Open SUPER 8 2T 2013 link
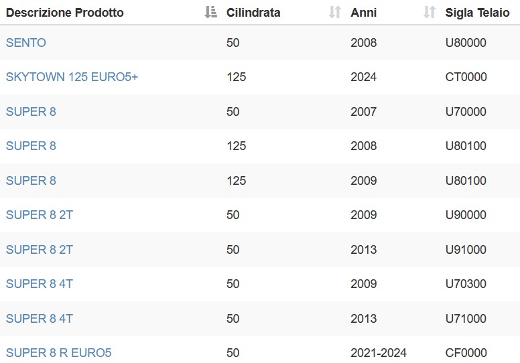 (x=39, y=250)
